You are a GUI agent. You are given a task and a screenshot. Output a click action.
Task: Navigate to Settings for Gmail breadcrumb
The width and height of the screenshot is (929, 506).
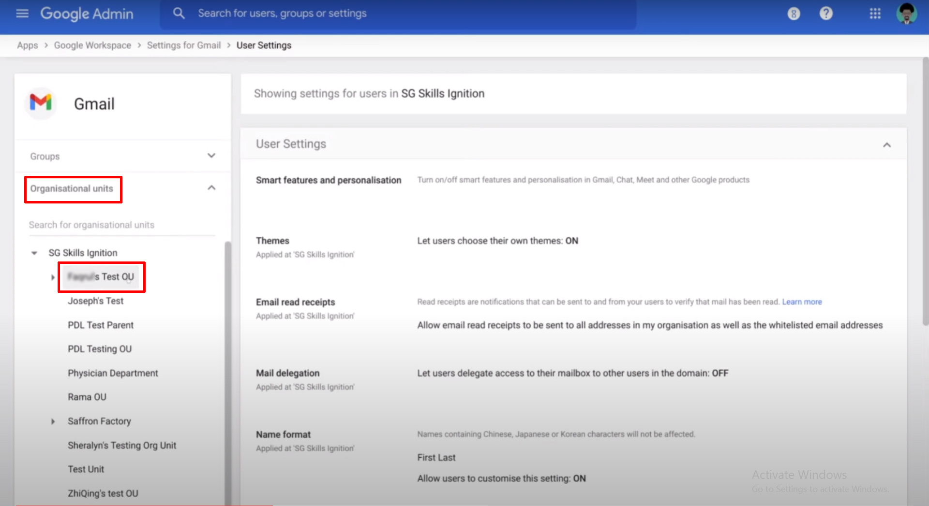(183, 45)
